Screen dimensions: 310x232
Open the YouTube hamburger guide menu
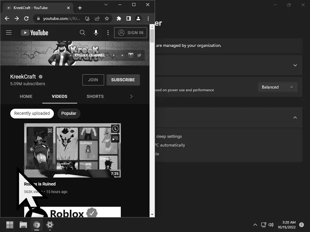[x=9, y=33]
